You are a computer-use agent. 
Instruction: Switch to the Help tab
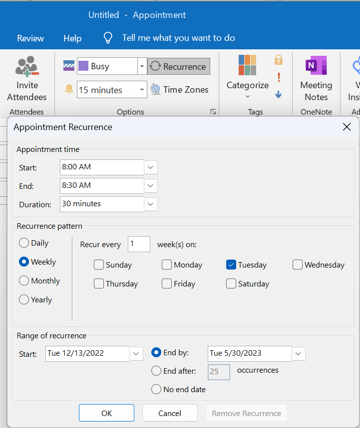tap(72, 38)
